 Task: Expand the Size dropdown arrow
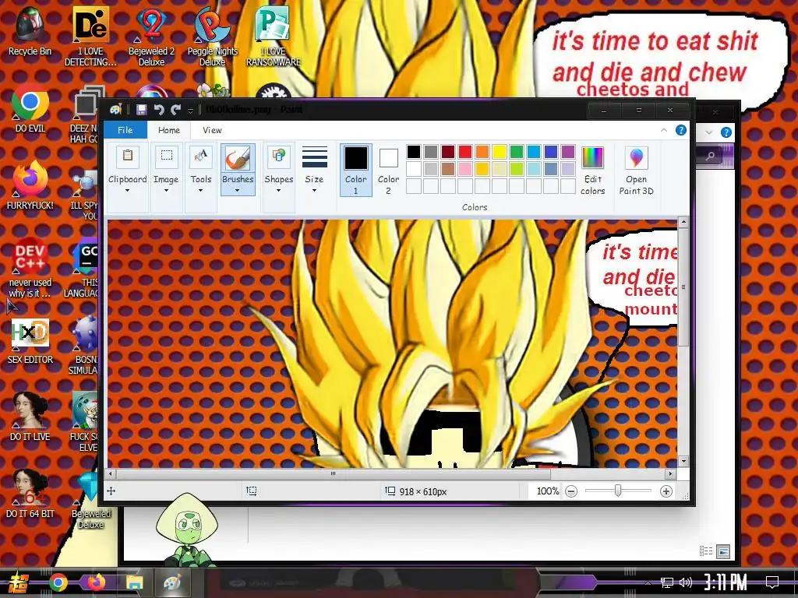314,191
